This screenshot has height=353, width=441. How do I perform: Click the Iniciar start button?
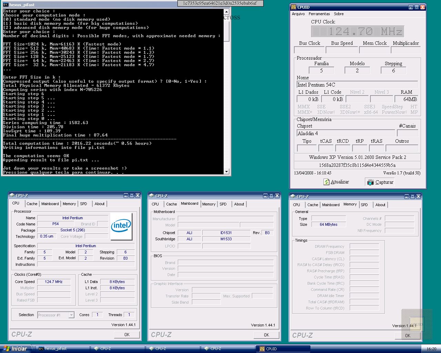click(16, 349)
